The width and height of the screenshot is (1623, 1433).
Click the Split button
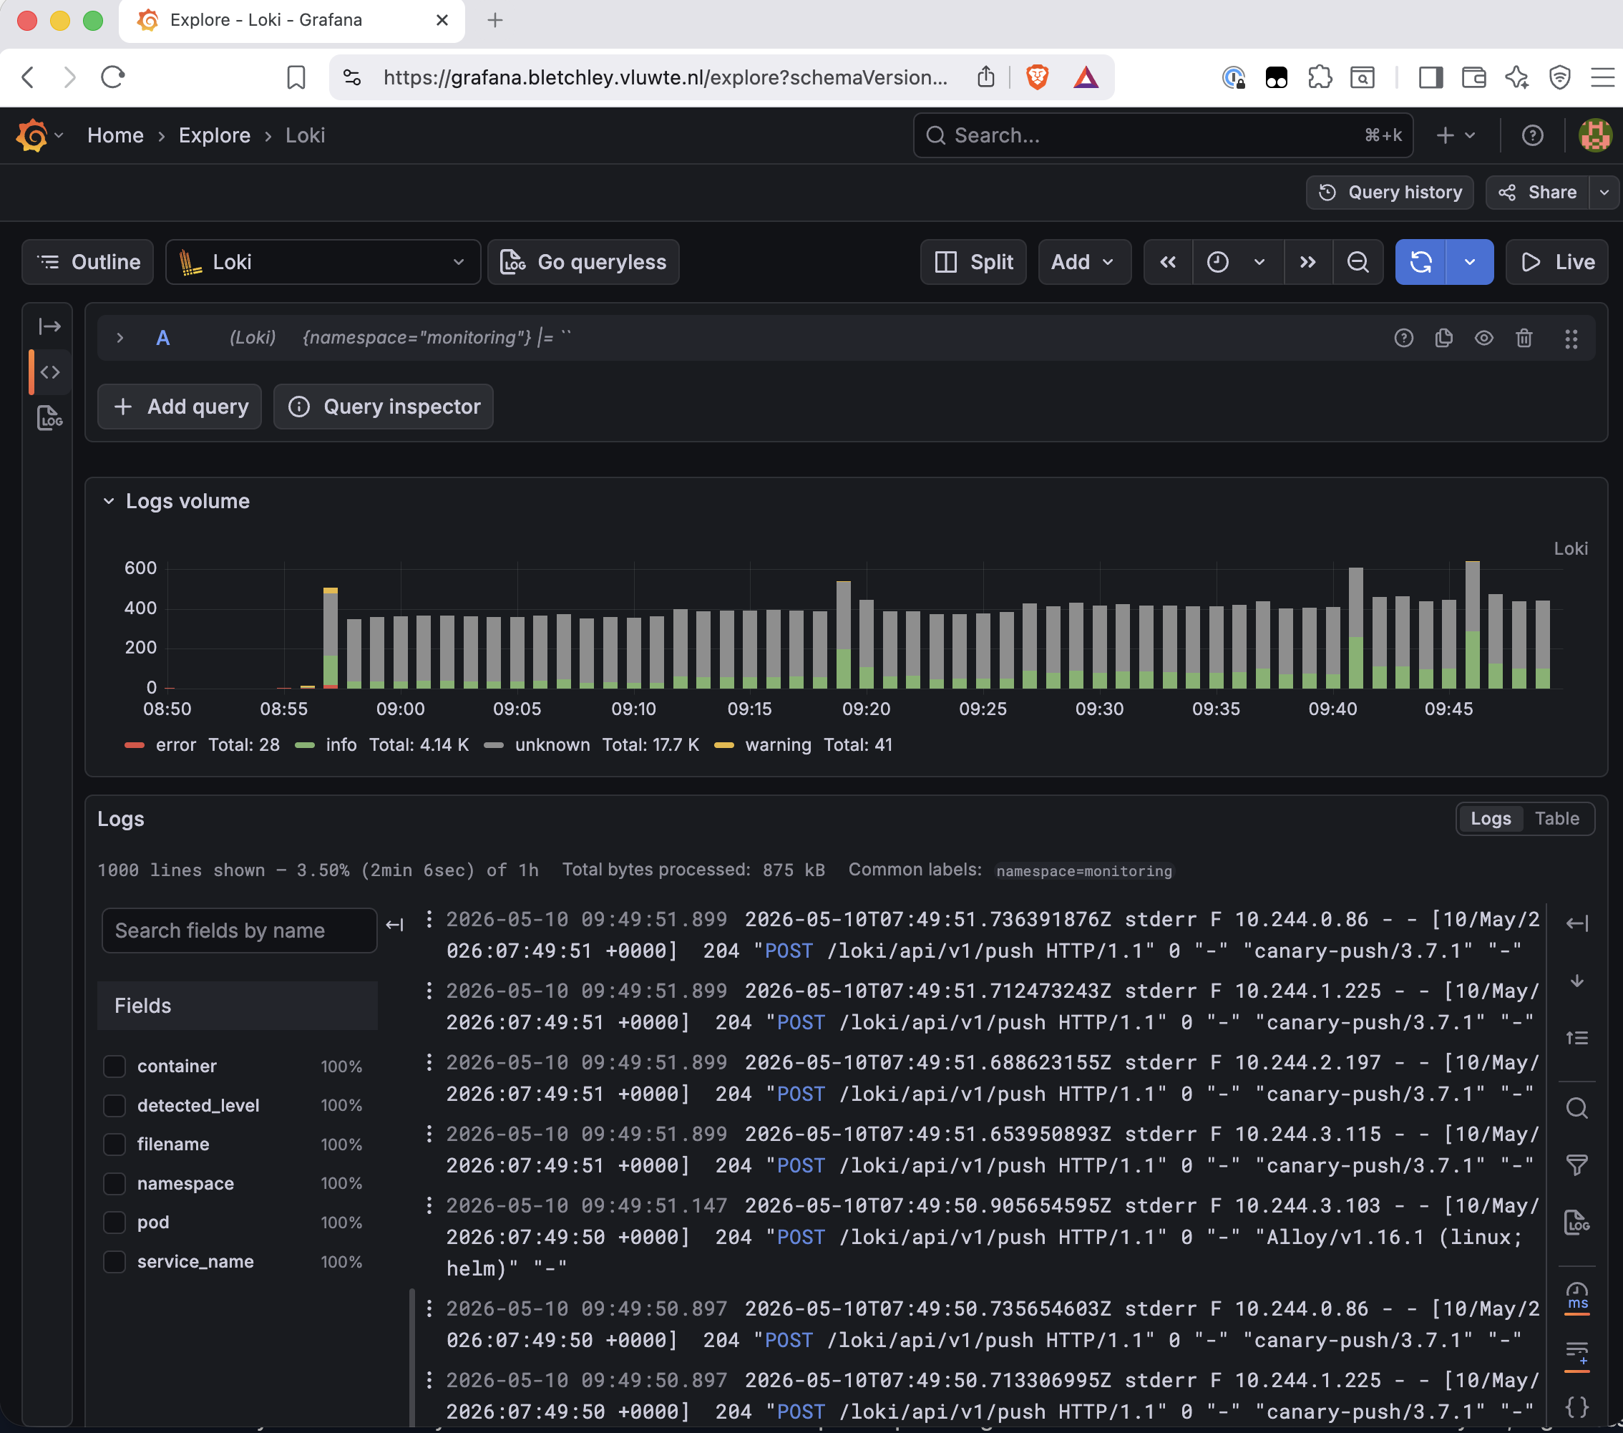point(973,262)
